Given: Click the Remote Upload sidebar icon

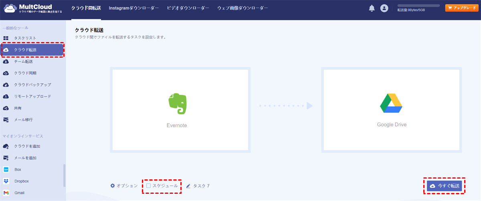Looking at the screenshot, I should coord(6,96).
